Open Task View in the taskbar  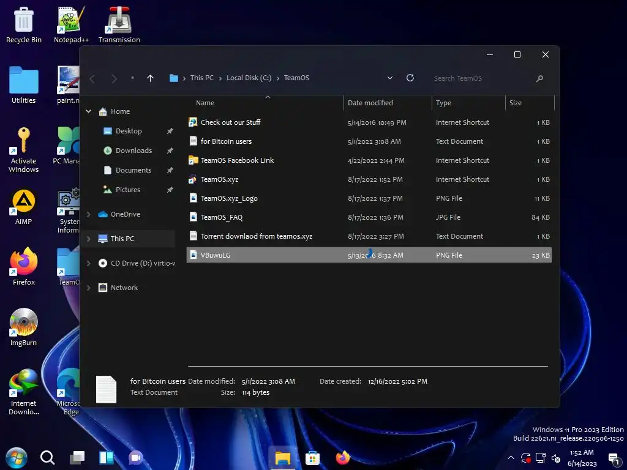pos(77,458)
